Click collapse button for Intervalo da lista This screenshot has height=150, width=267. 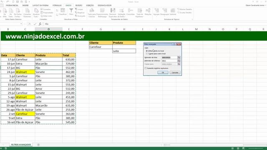pyautogui.click(x=179, y=57)
